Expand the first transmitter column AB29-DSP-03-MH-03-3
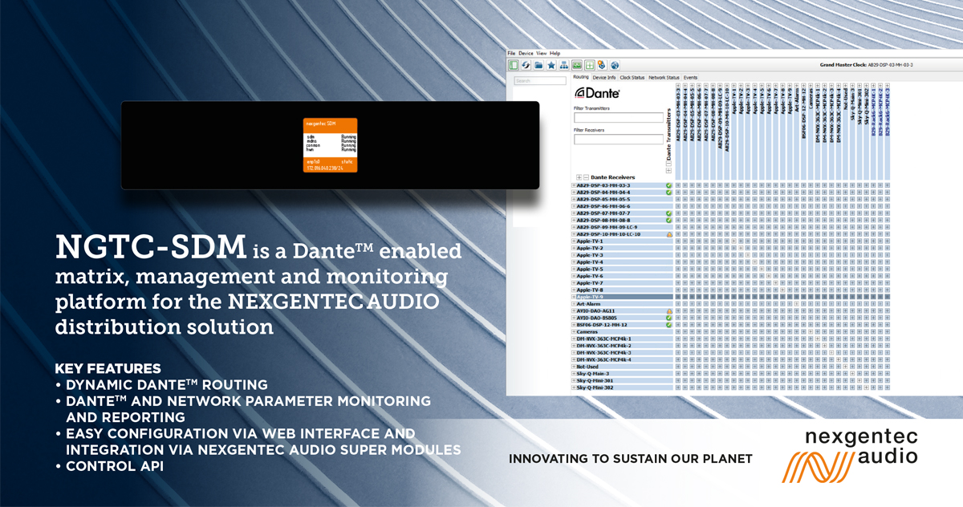Image resolution: width=963 pixels, height=507 pixels. [678, 85]
